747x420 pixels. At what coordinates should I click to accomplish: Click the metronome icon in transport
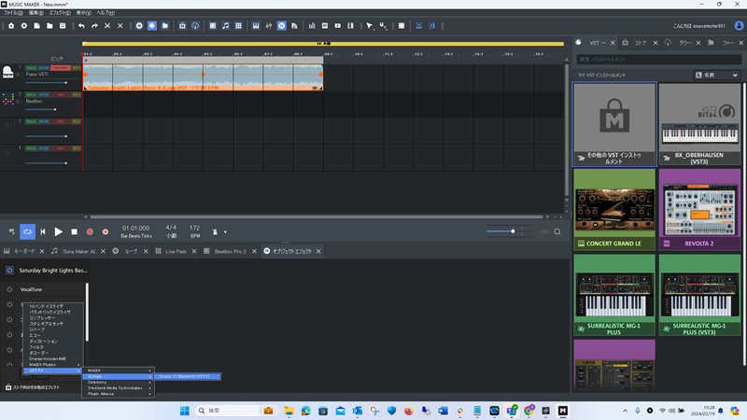(215, 231)
